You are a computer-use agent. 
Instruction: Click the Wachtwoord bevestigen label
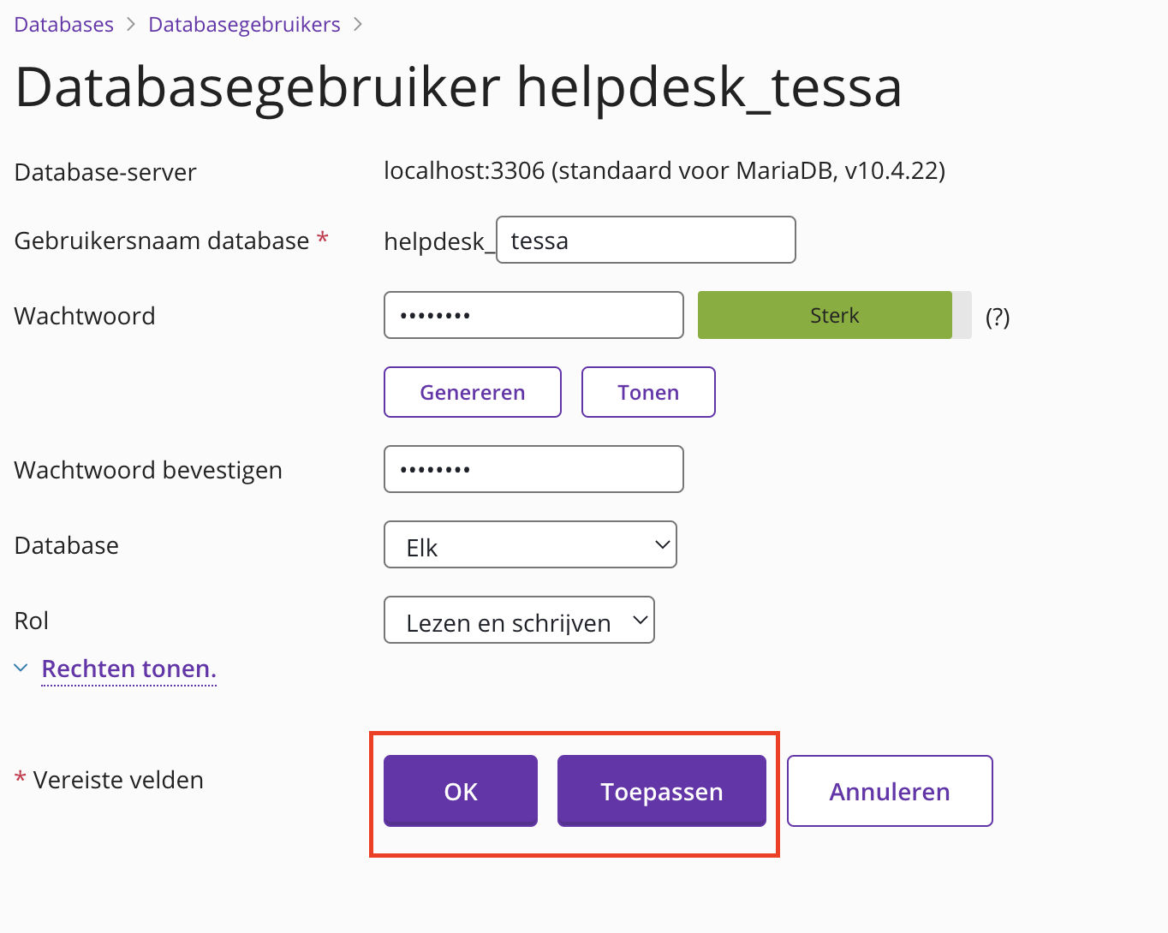148,471
